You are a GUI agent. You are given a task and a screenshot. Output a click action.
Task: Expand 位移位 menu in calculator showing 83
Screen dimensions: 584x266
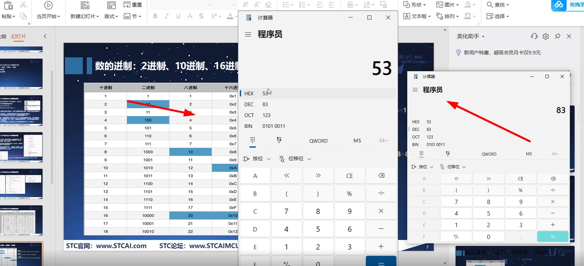(453, 167)
